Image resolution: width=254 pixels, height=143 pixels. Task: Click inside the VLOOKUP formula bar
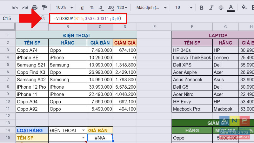tap(88, 18)
